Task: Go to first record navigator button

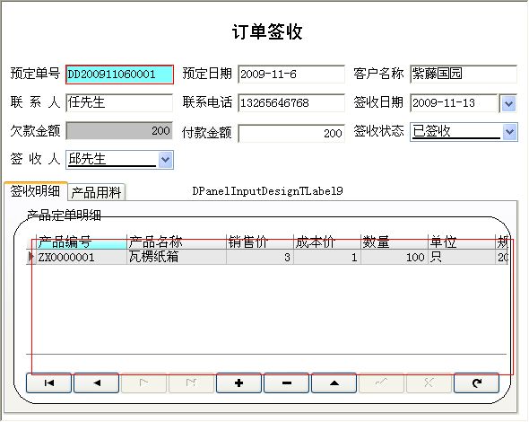Action: coord(48,382)
